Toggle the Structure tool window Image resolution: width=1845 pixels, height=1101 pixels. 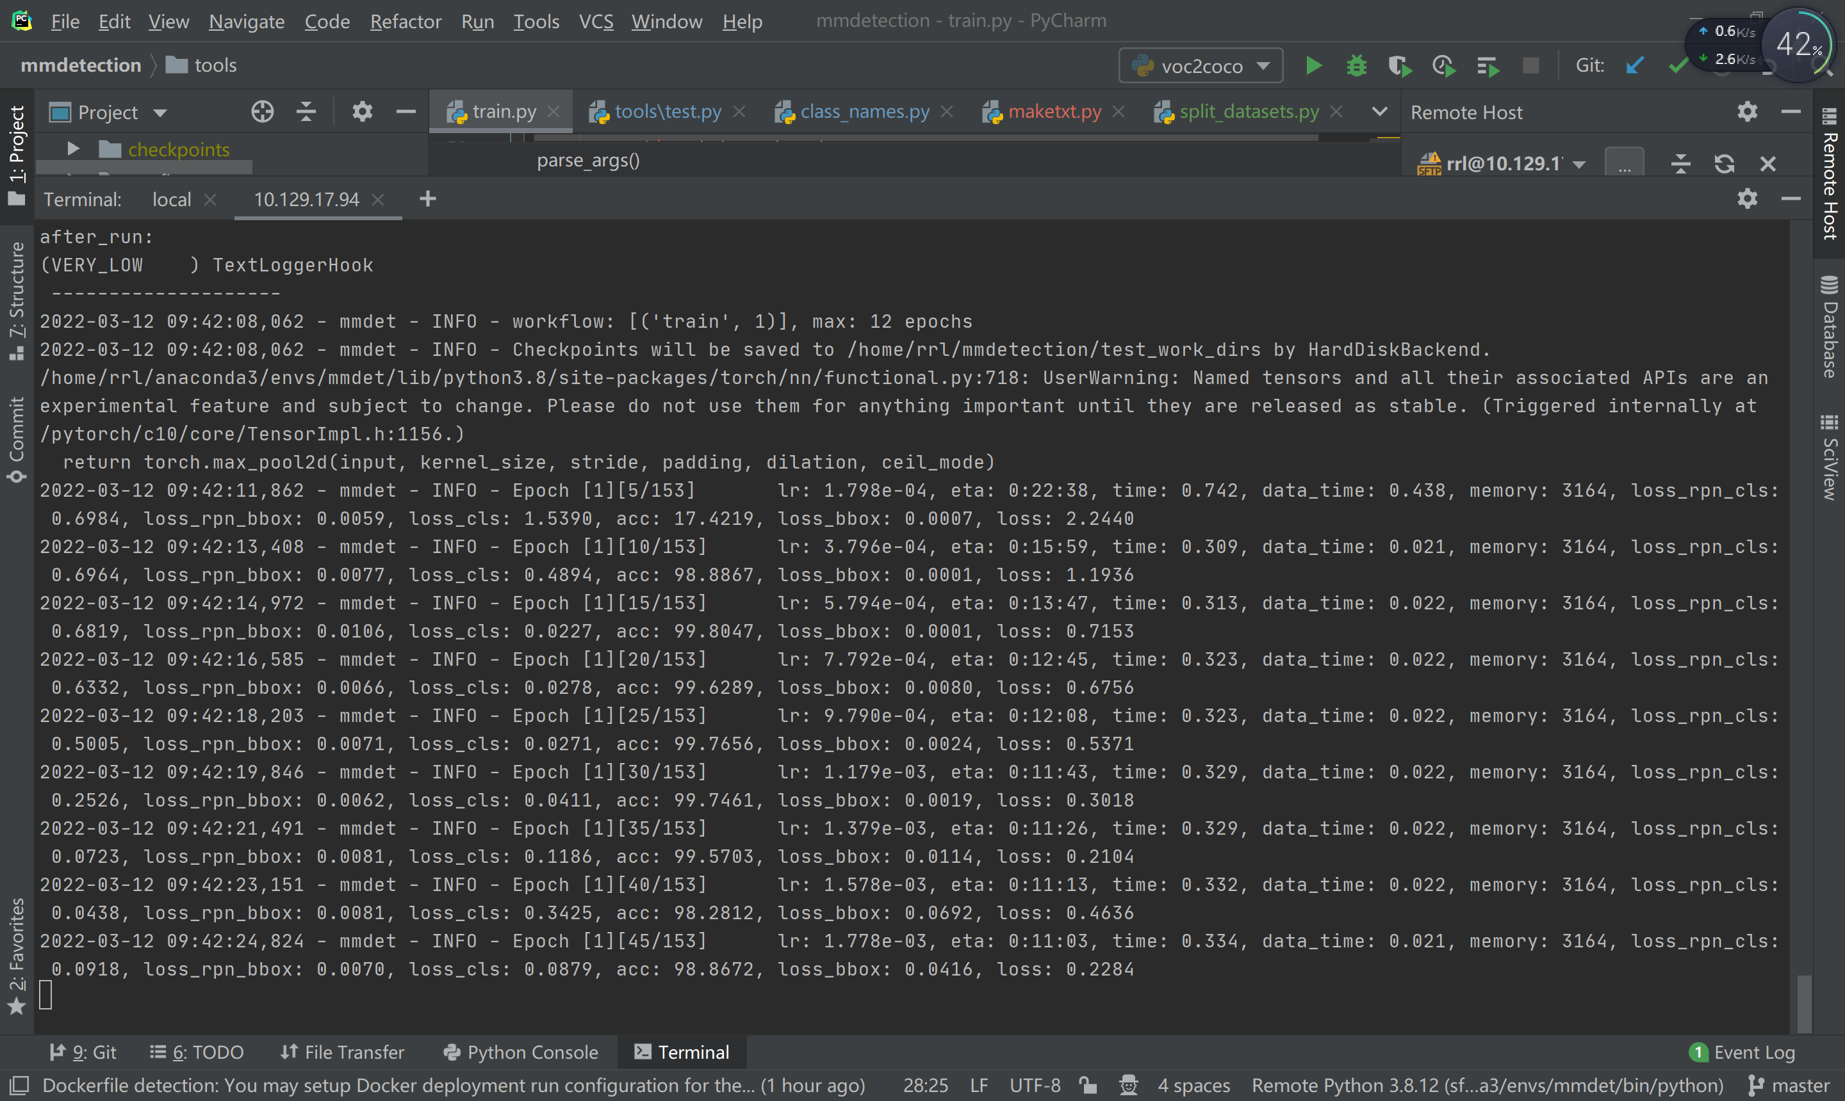click(16, 297)
